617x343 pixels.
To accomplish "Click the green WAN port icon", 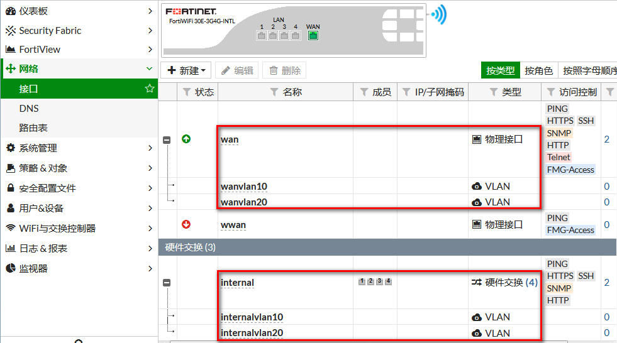I will (x=313, y=36).
